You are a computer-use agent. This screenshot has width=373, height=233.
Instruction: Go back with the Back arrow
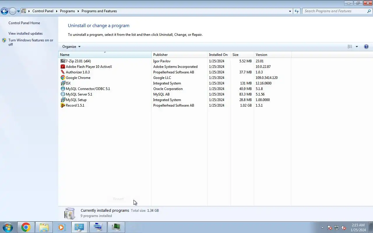click(x=4, y=11)
